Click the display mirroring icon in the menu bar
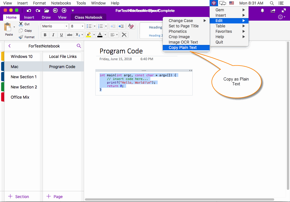290x202 pixels. pyautogui.click(x=223, y=3)
